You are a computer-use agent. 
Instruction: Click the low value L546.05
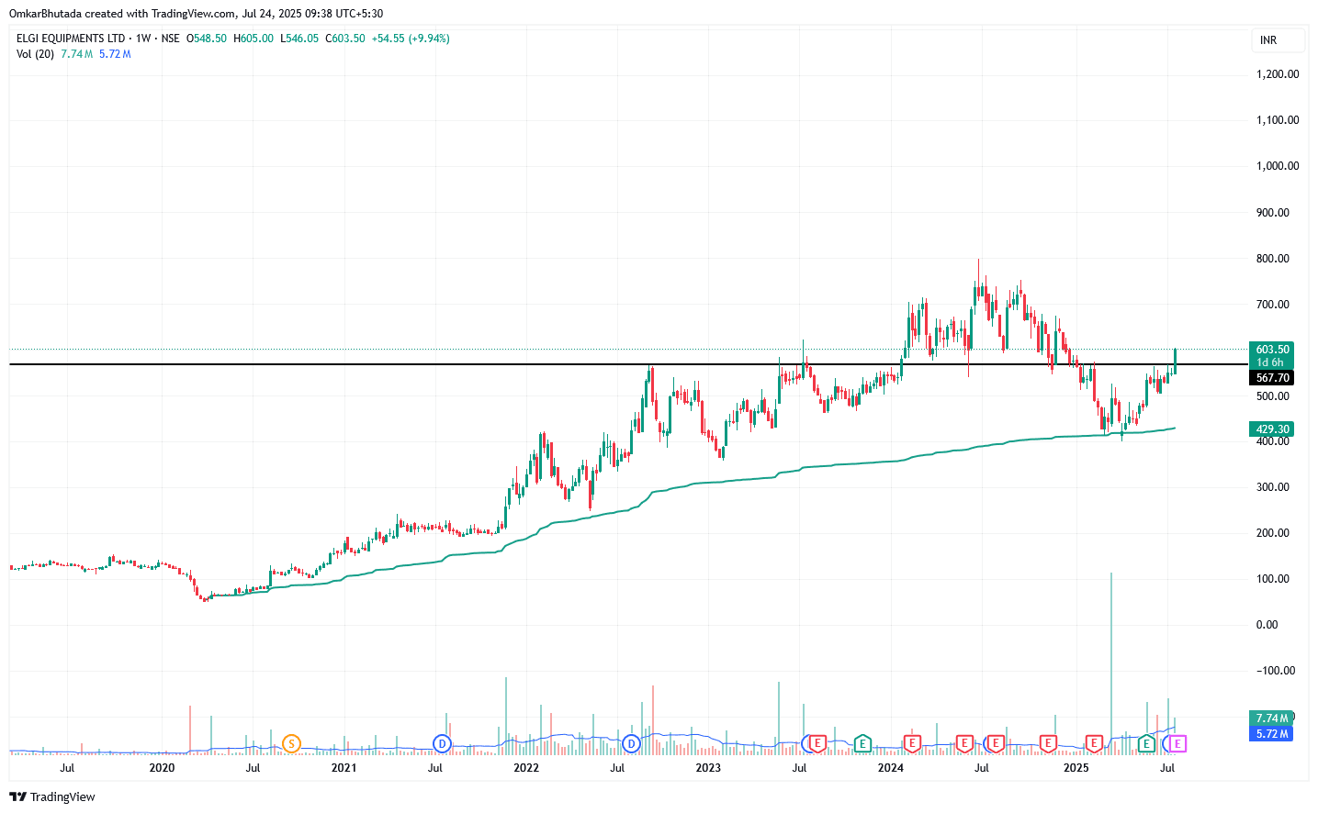coord(299,39)
